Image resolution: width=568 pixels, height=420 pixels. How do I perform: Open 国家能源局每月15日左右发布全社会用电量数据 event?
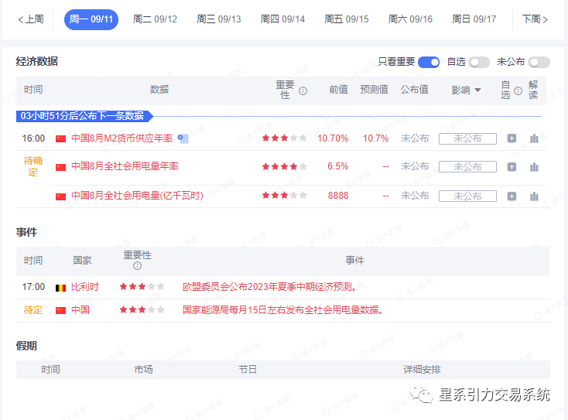coord(282,310)
